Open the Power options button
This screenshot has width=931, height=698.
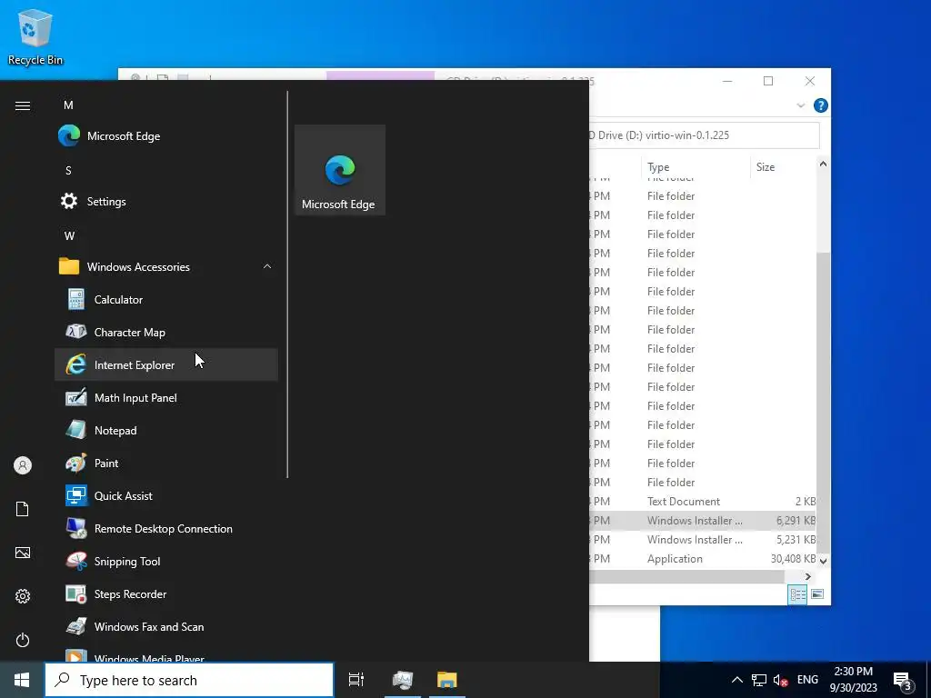(x=23, y=640)
